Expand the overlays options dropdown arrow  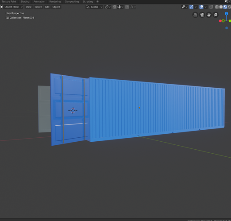[x=206, y=7]
